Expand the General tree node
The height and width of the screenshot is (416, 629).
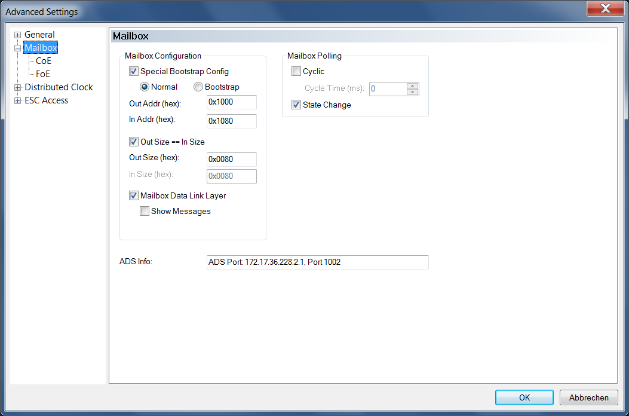click(x=17, y=35)
